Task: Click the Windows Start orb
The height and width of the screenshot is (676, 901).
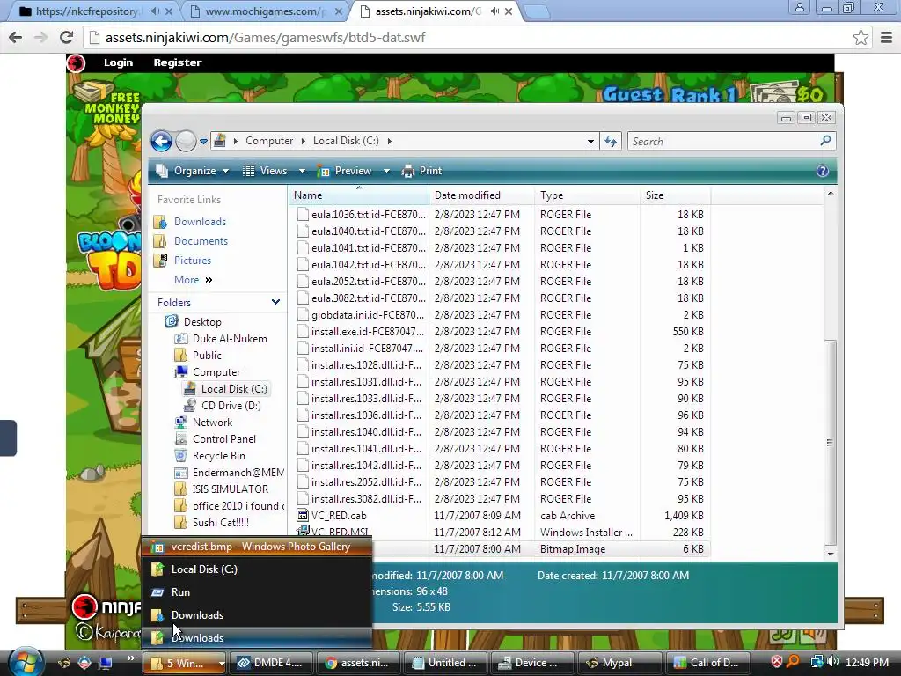Action: (x=26, y=662)
